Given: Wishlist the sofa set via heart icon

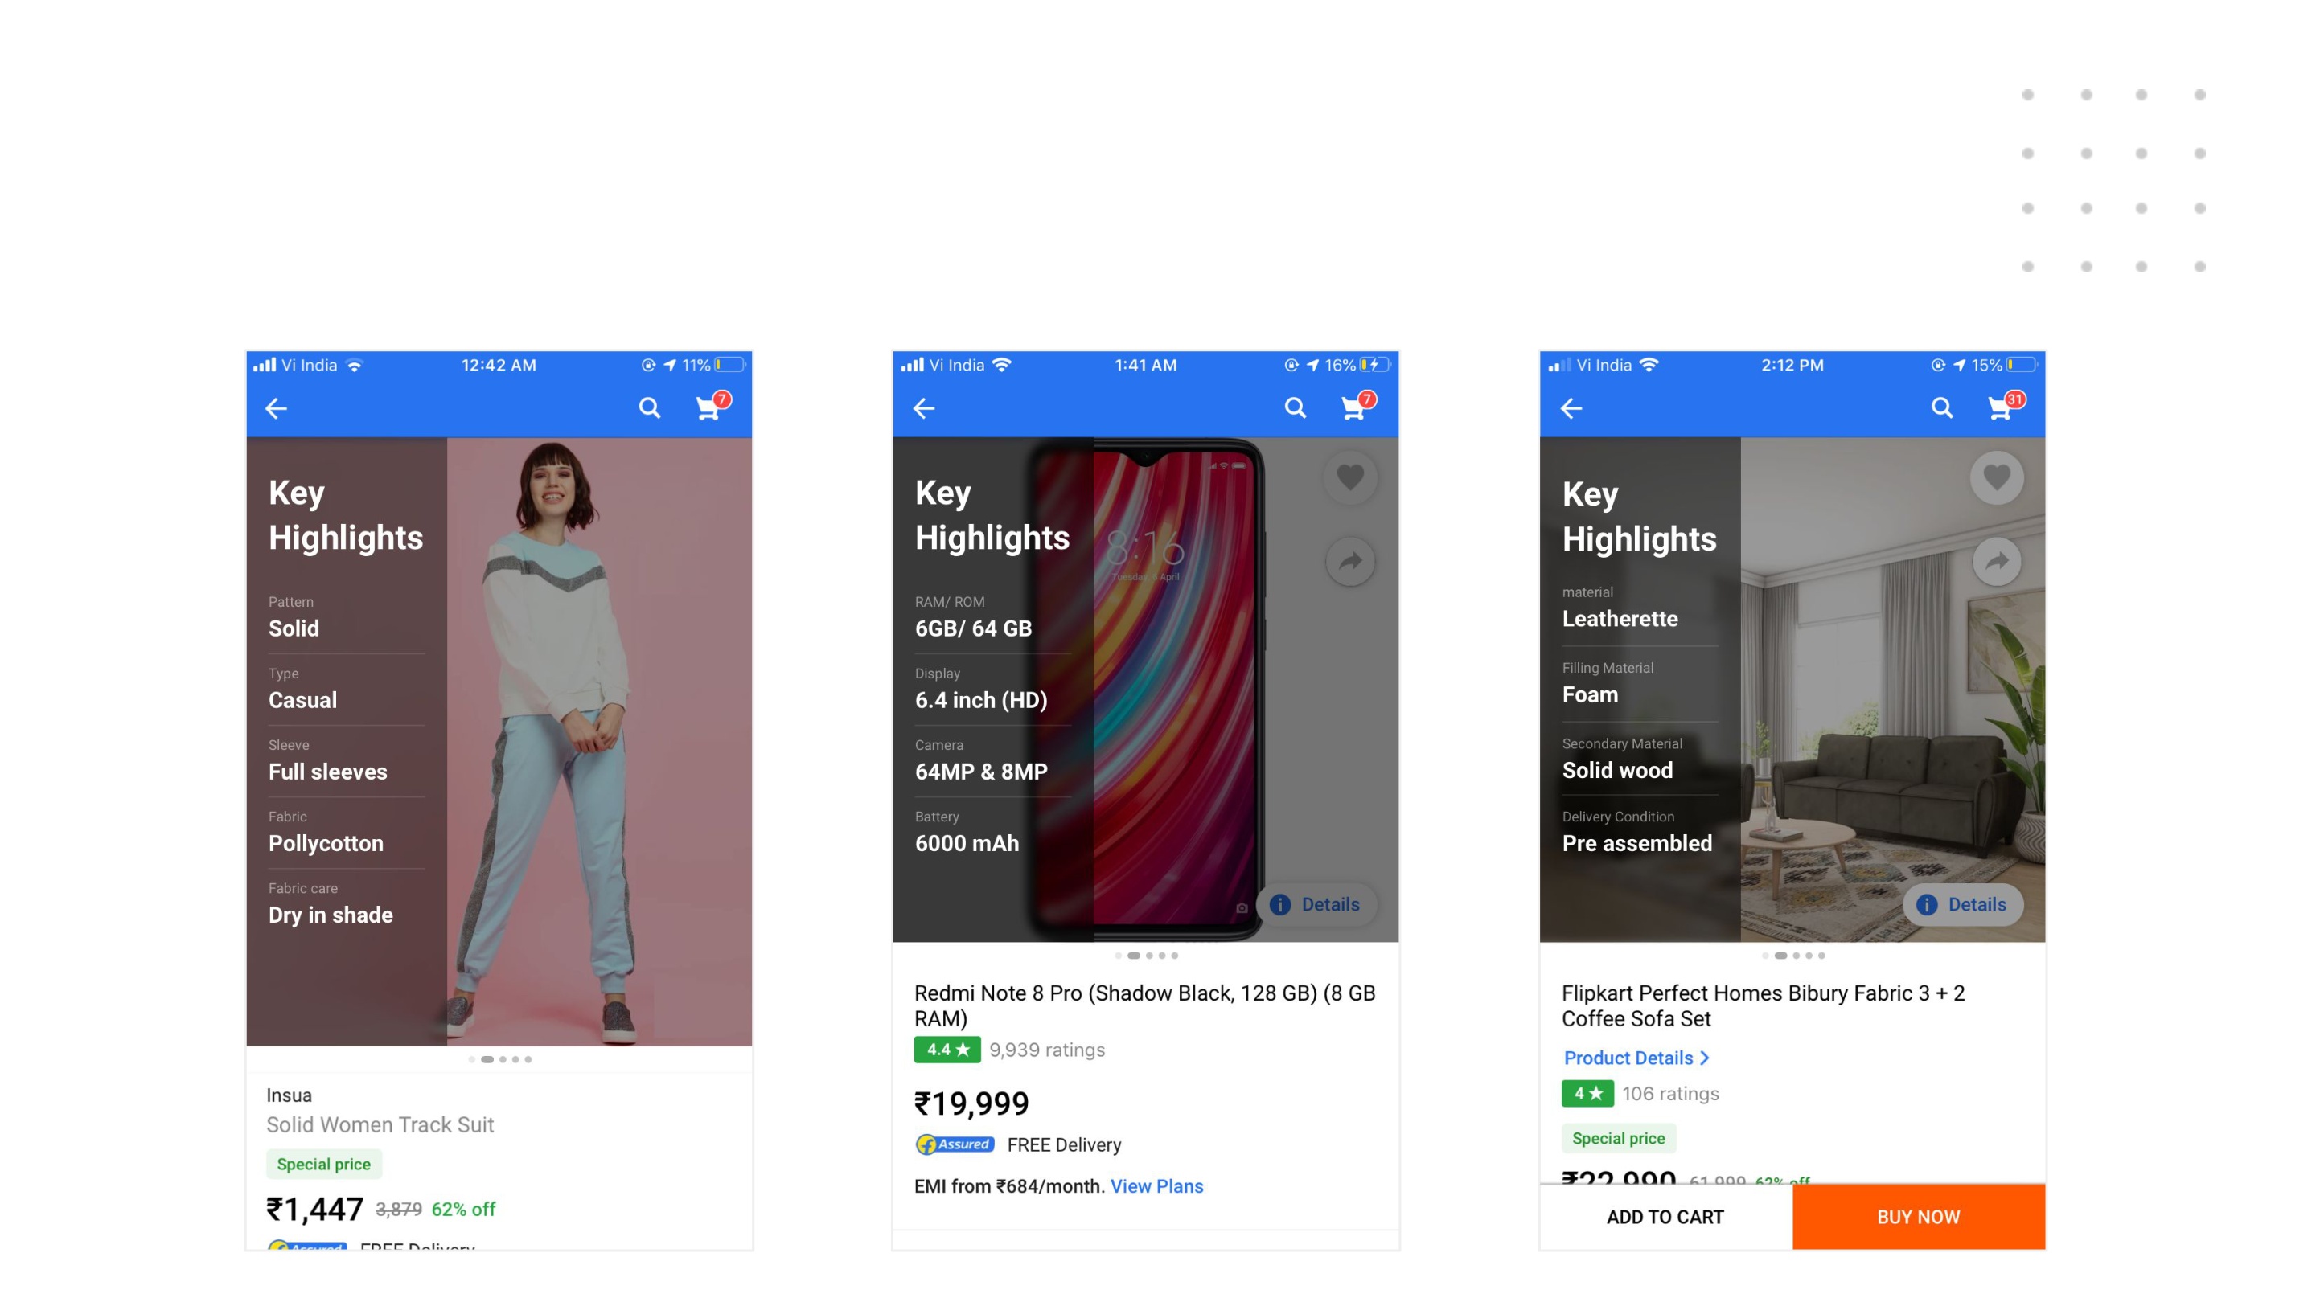Looking at the screenshot, I should 1997,477.
